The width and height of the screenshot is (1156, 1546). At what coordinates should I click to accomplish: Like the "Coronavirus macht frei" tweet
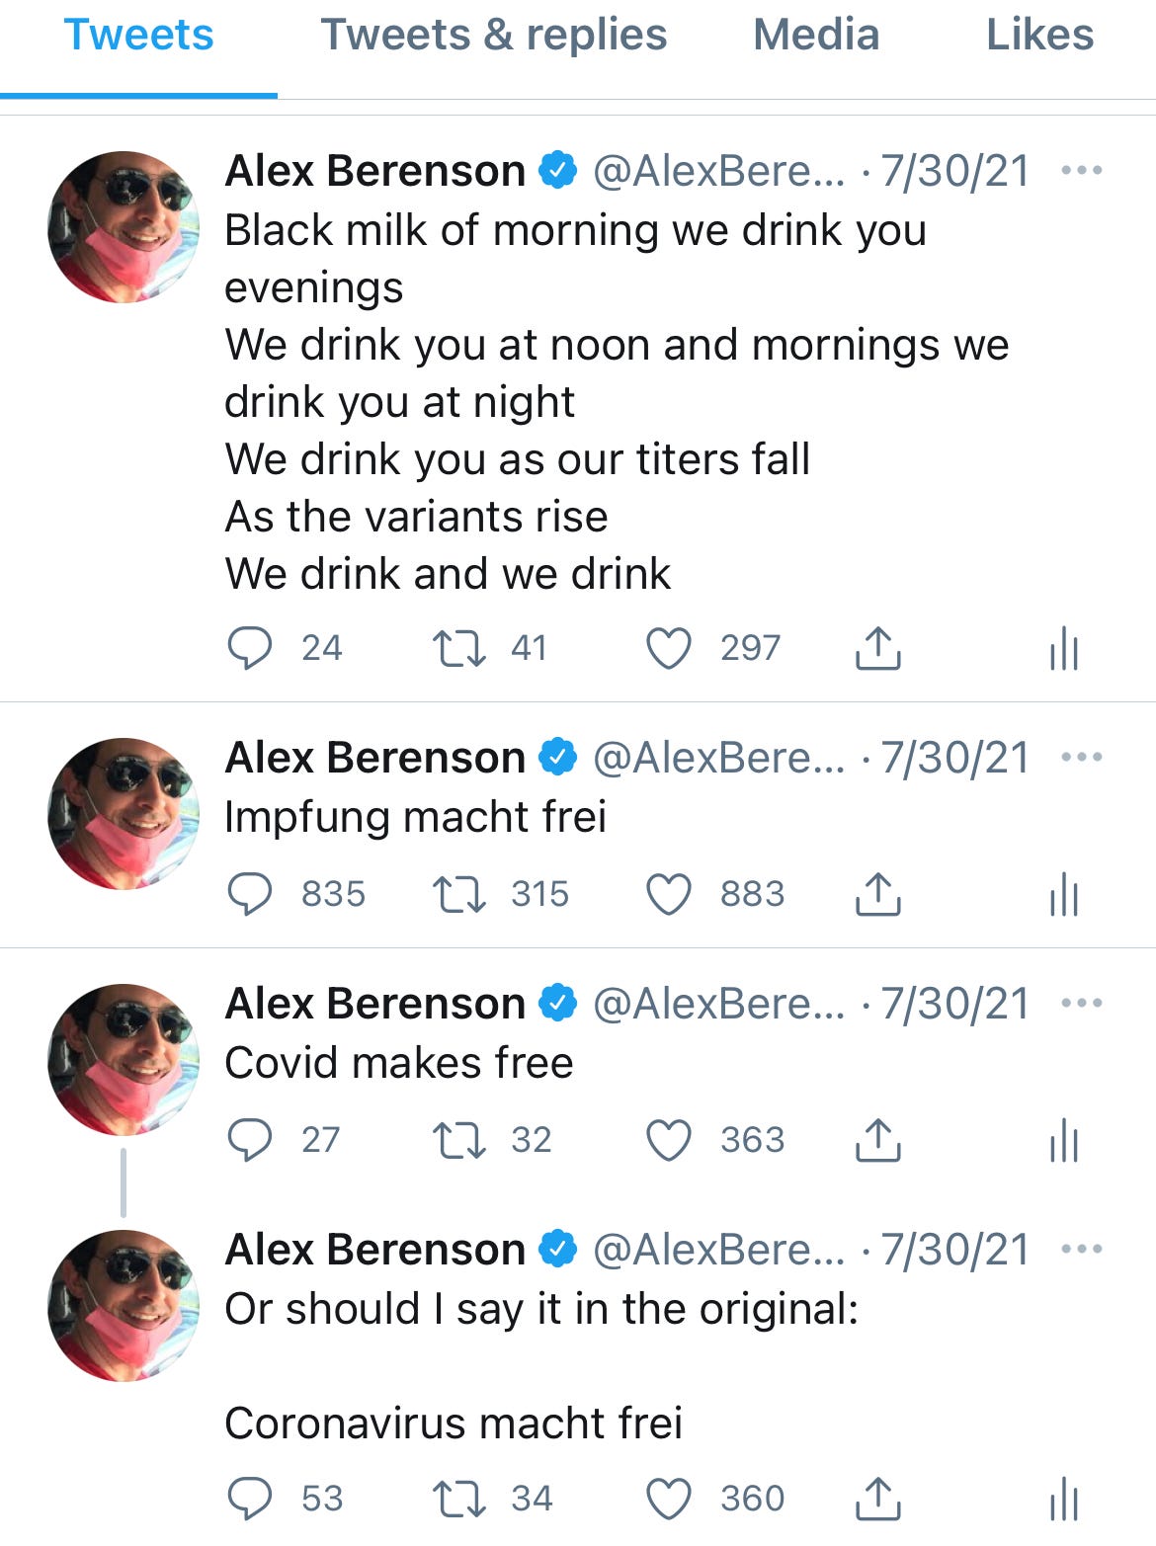[x=668, y=1497]
